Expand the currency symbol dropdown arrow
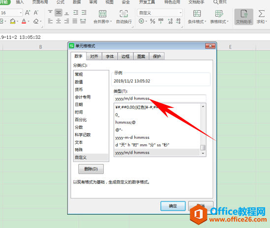The height and width of the screenshot is (228, 270). [x=146, y=21]
